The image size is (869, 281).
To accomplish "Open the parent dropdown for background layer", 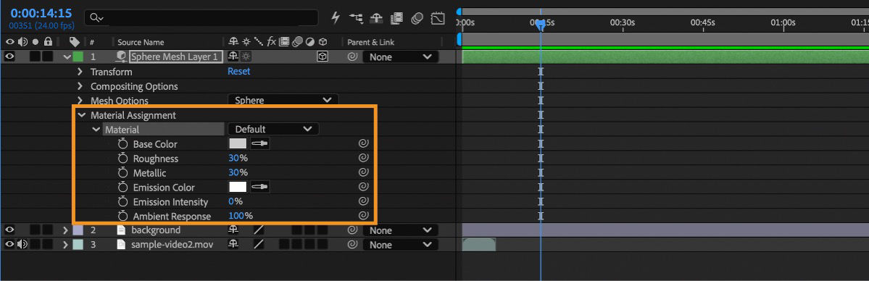I will pos(400,230).
